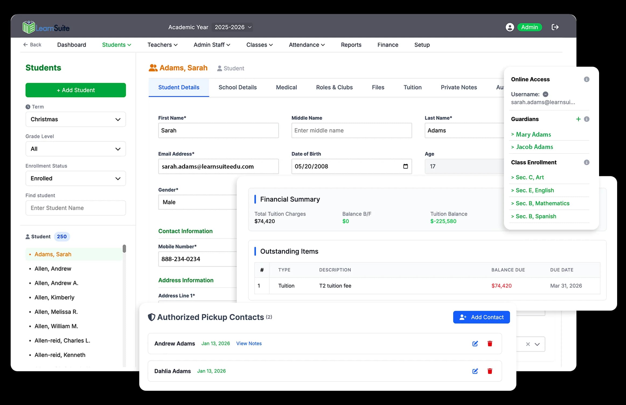This screenshot has width=626, height=405.
Task: Add a guardian with plus icon
Action: pyautogui.click(x=578, y=119)
